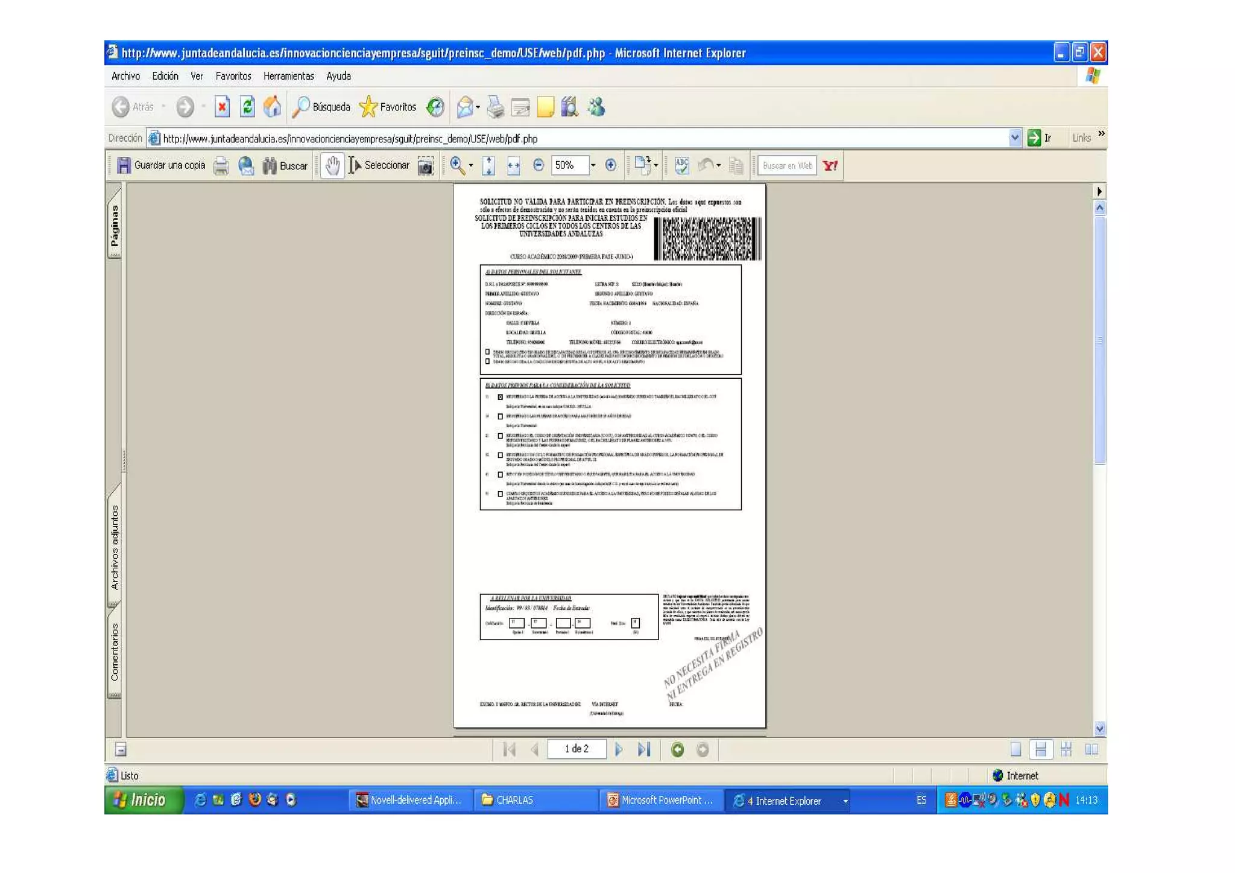Click the snapshot camera tool
This screenshot has height=873, width=1235.
[x=425, y=166]
